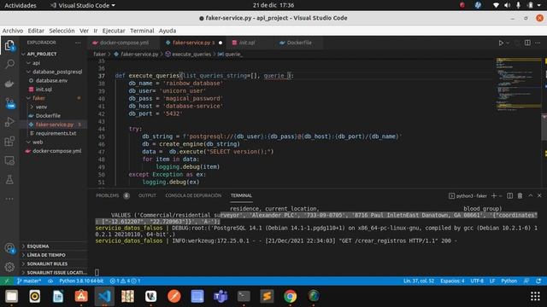This screenshot has width=547, height=307.
Task: Collapse the database_postgresql folder
Action: [x=57, y=72]
